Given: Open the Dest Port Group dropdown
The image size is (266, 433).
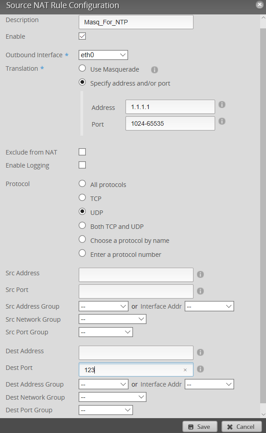Looking at the screenshot, I should (x=106, y=410).
